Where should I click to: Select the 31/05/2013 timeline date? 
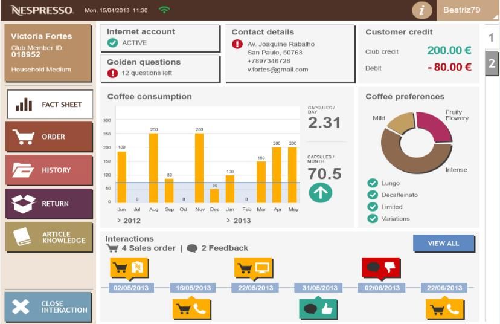(x=319, y=288)
